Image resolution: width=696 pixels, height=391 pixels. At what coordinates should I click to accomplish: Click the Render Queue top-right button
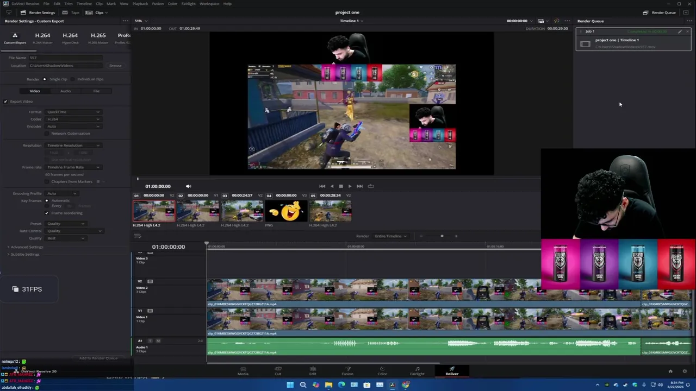coord(660,12)
